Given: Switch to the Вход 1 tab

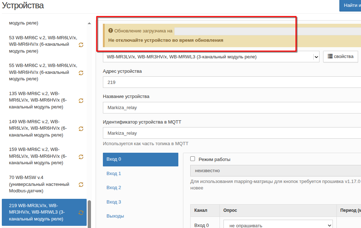Looking at the screenshot, I should pyautogui.click(x=114, y=174).
